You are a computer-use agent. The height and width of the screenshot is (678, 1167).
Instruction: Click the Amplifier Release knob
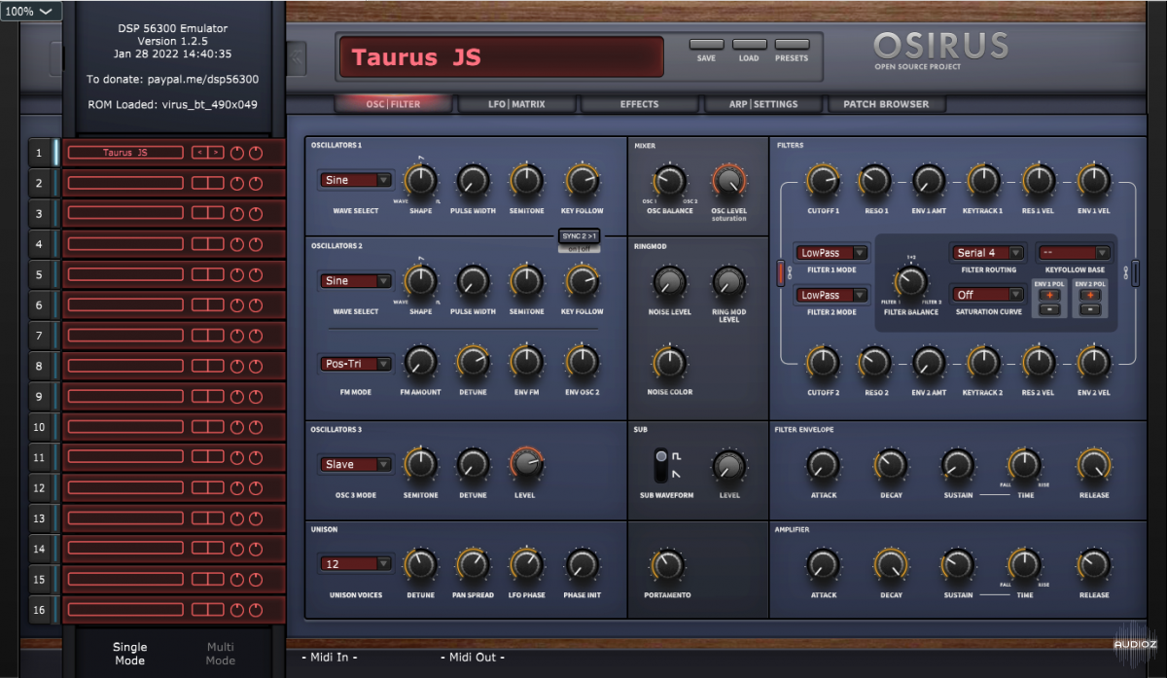tap(1093, 565)
